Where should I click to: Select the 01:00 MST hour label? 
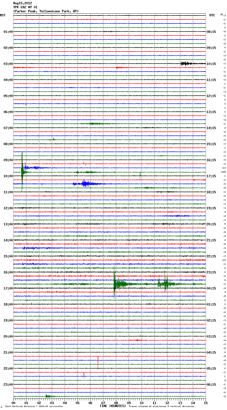[8, 32]
